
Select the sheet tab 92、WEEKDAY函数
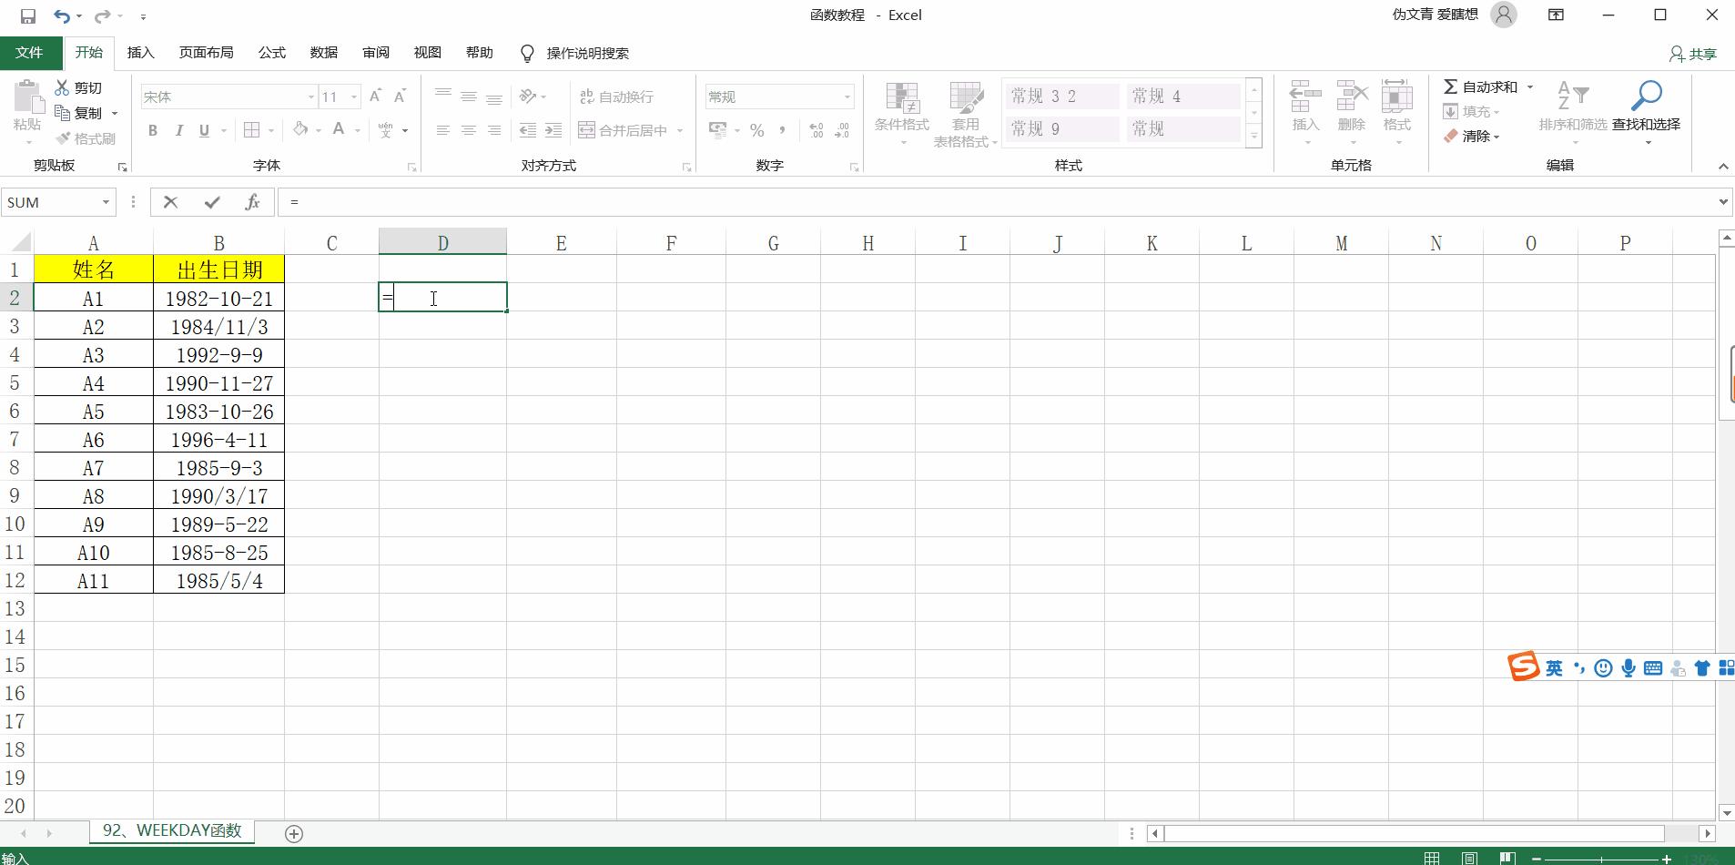click(171, 830)
